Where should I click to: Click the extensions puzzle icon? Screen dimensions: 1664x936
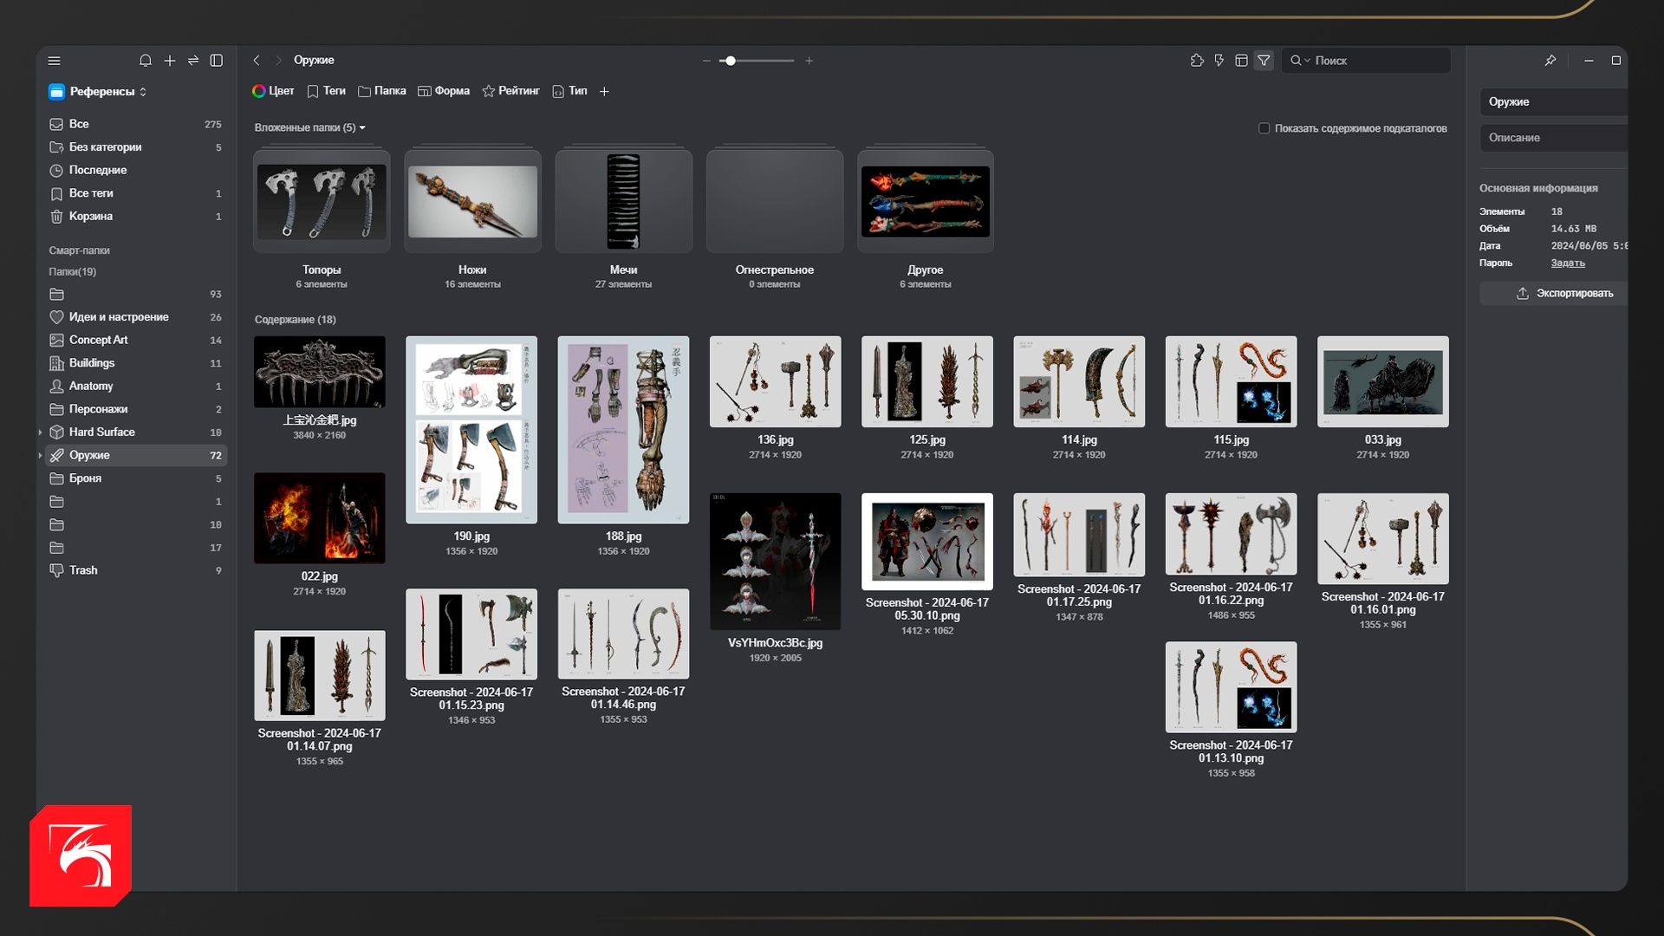pos(1197,61)
